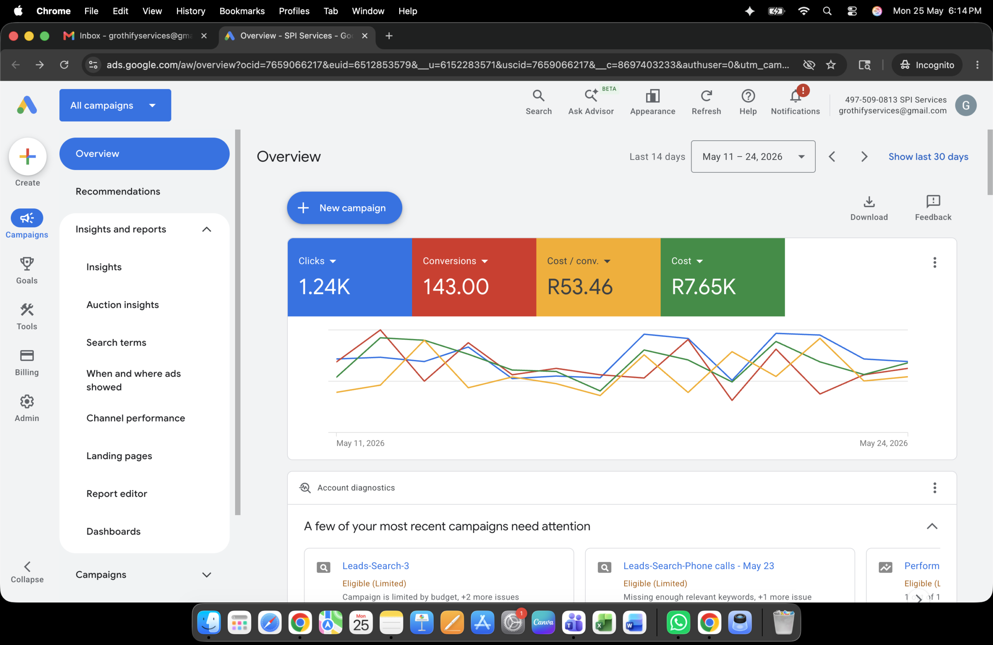The height and width of the screenshot is (645, 993).
Task: Open the Bookmarks menu in menu bar
Action: (242, 11)
